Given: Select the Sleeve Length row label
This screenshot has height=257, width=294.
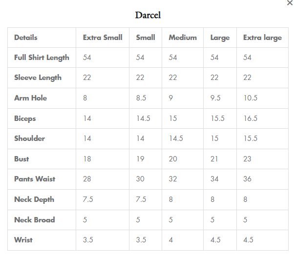Looking at the screenshot, I should coord(38,78).
